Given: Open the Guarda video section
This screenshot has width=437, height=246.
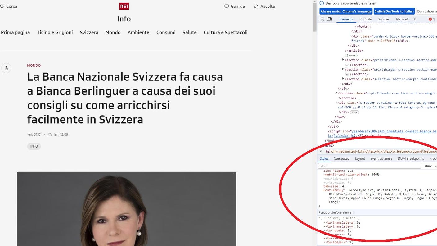Looking at the screenshot, I should [235, 6].
